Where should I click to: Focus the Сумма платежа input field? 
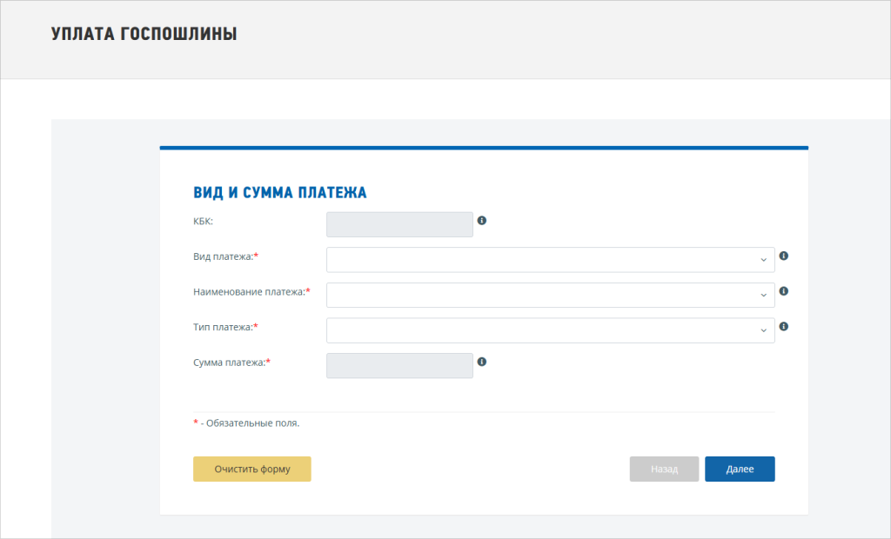(x=399, y=366)
